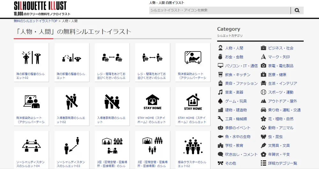Open the 動物・アニマル paw print icon
319x169 pixels.
263,128
